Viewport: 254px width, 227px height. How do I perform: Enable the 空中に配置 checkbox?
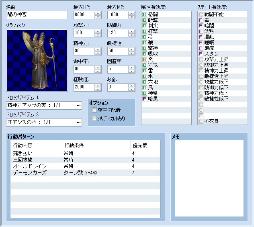[x=94, y=110]
